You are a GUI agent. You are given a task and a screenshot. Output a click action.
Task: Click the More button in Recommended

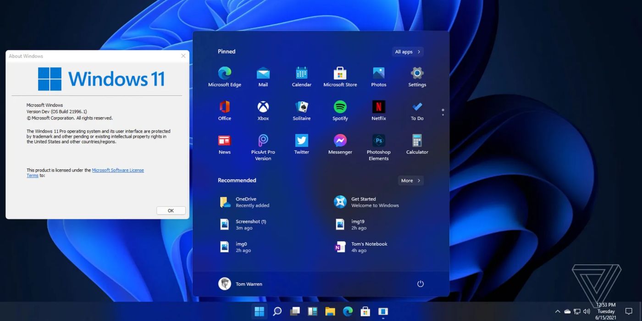[410, 180]
